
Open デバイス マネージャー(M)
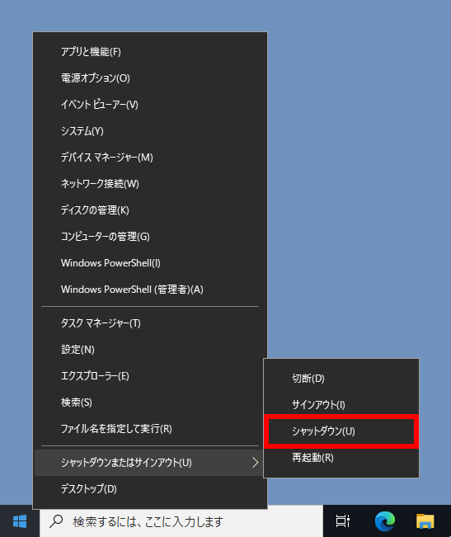tap(150, 158)
